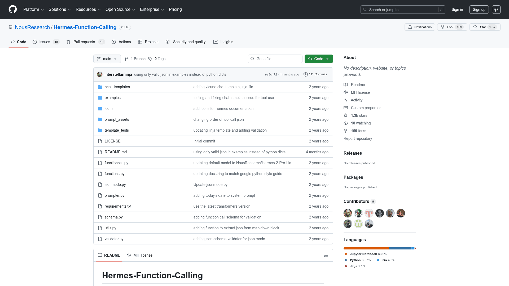
Task: Click the orange Jupyter Notebook language bar segment
Action: click(366, 248)
